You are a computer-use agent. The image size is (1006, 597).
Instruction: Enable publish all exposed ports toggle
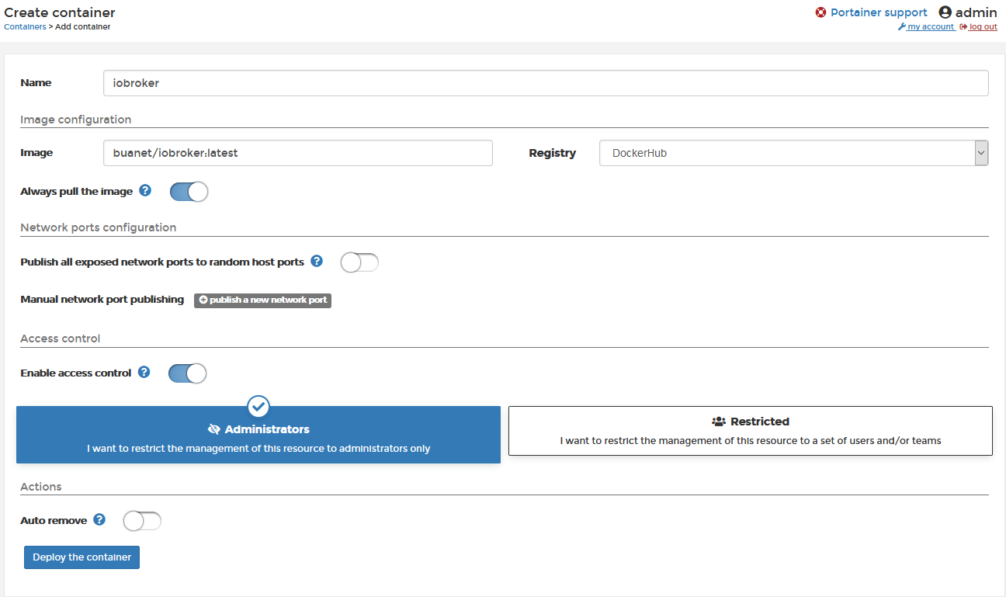[x=359, y=262]
